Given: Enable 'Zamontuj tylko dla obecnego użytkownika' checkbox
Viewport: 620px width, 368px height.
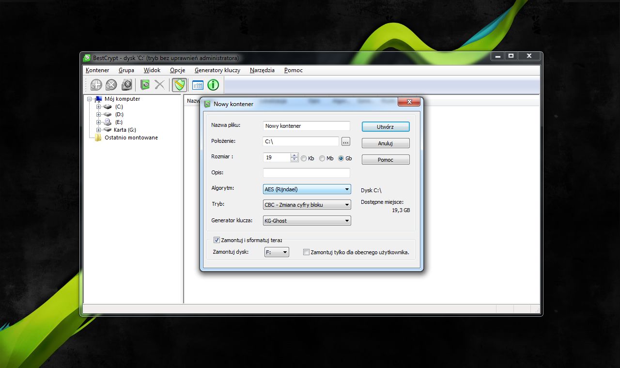Looking at the screenshot, I should [306, 252].
